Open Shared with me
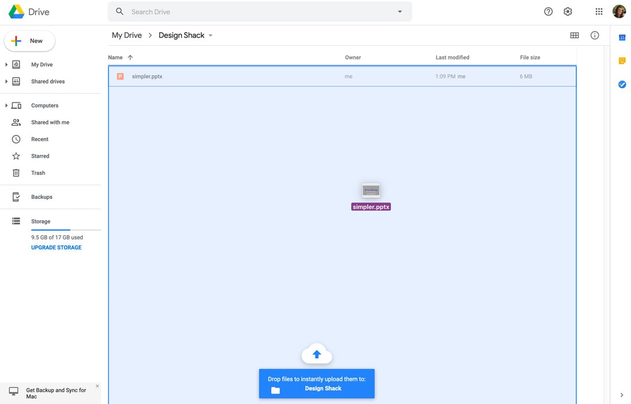631x404 pixels. [50, 122]
